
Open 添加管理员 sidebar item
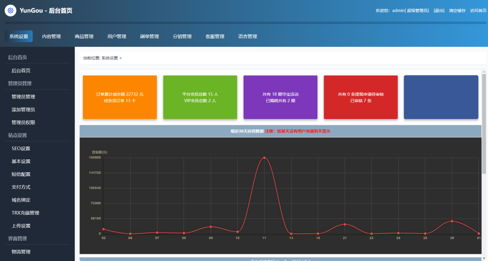(23, 109)
